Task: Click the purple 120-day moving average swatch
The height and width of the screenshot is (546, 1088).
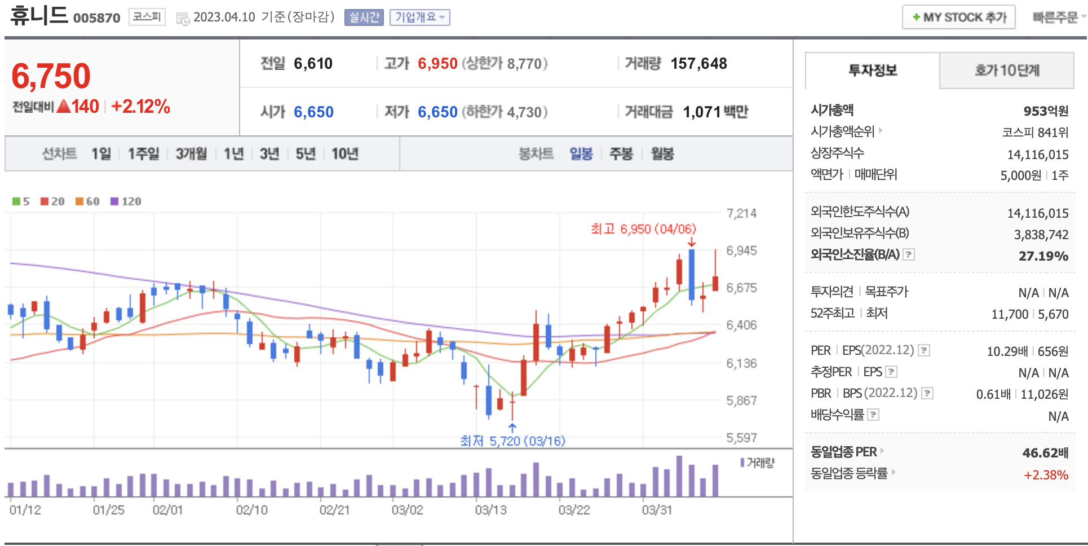Action: pyautogui.click(x=114, y=201)
